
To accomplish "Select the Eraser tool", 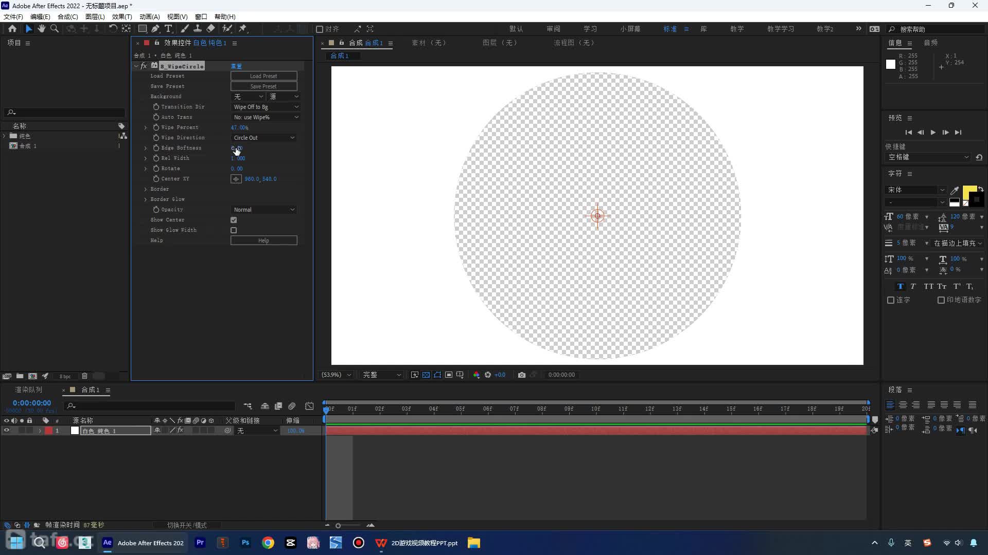I will click(x=210, y=29).
